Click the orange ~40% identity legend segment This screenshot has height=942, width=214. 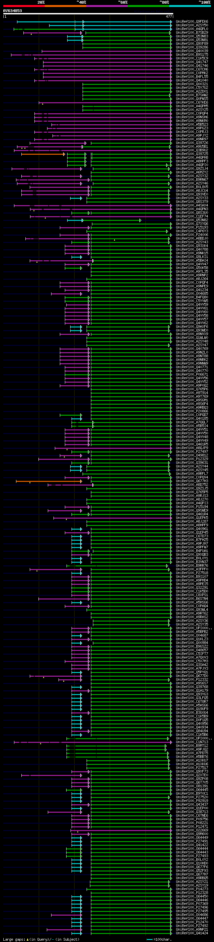(x=66, y=6)
